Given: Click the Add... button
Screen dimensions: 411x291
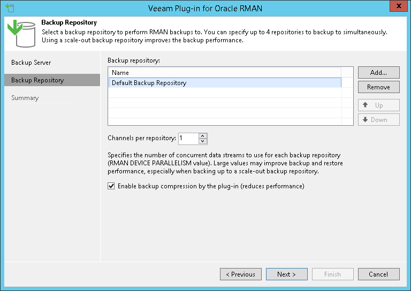Looking at the screenshot, I should point(379,73).
